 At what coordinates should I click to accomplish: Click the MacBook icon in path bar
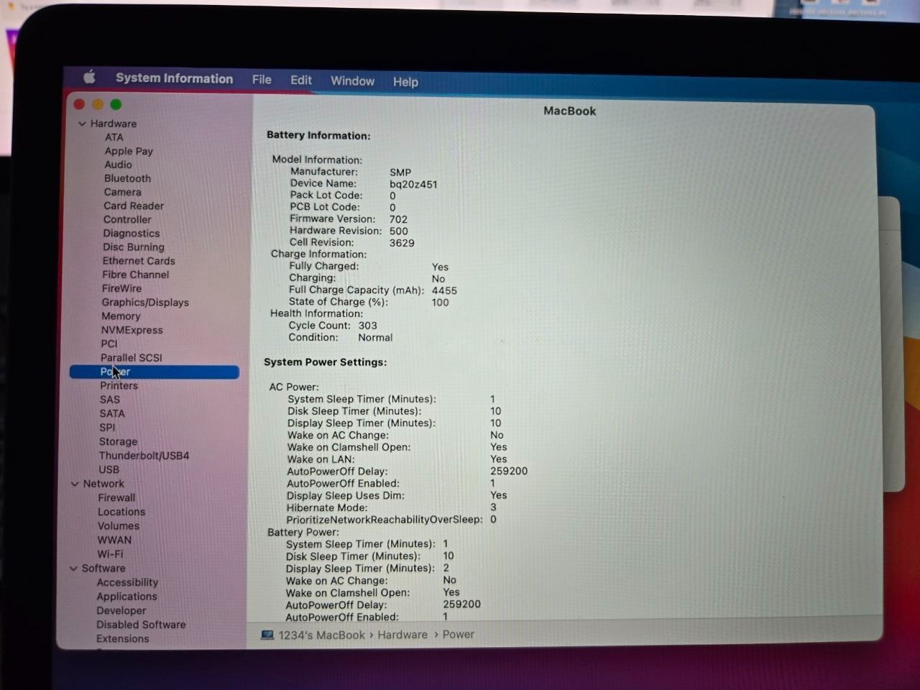[x=267, y=635]
